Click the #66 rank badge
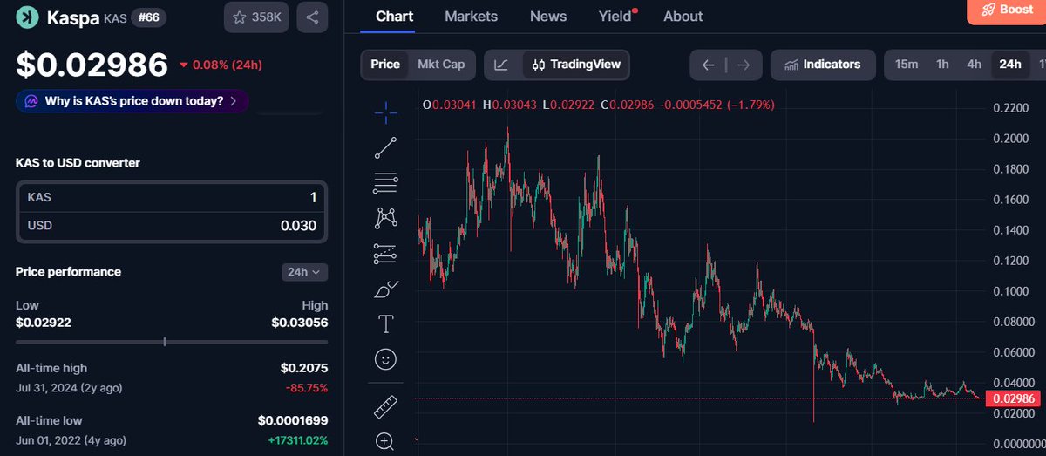1046x456 pixels. 149,17
